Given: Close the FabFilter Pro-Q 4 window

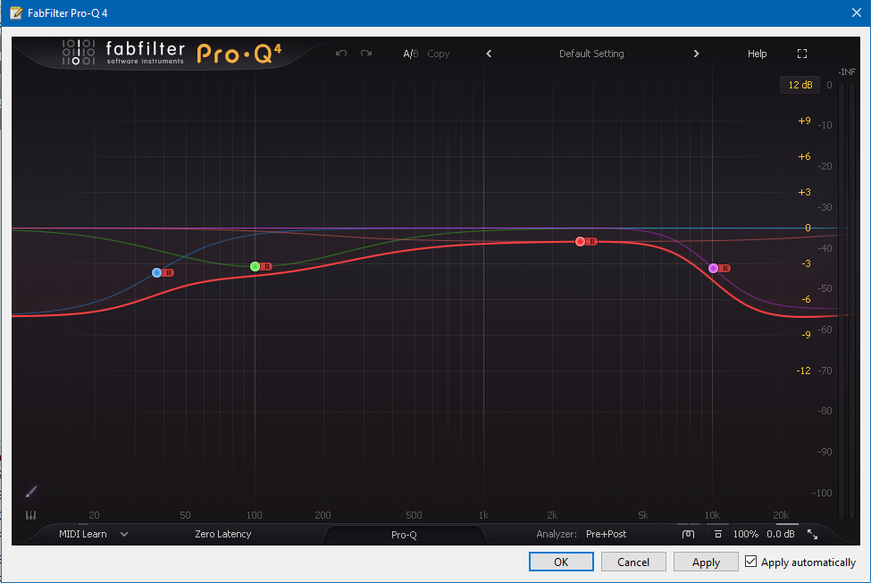Looking at the screenshot, I should pyautogui.click(x=857, y=12).
